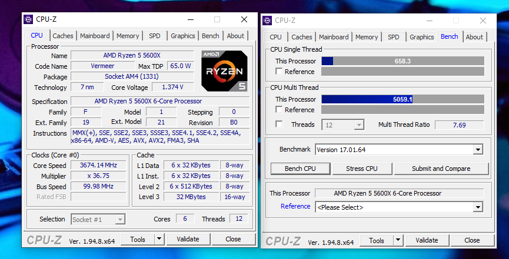Select the active Bench tab in right window
The width and height of the screenshot is (509, 259).
tap(450, 36)
